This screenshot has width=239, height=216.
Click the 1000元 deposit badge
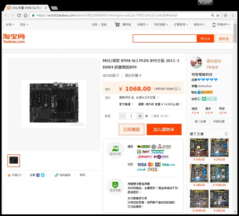click(209, 99)
